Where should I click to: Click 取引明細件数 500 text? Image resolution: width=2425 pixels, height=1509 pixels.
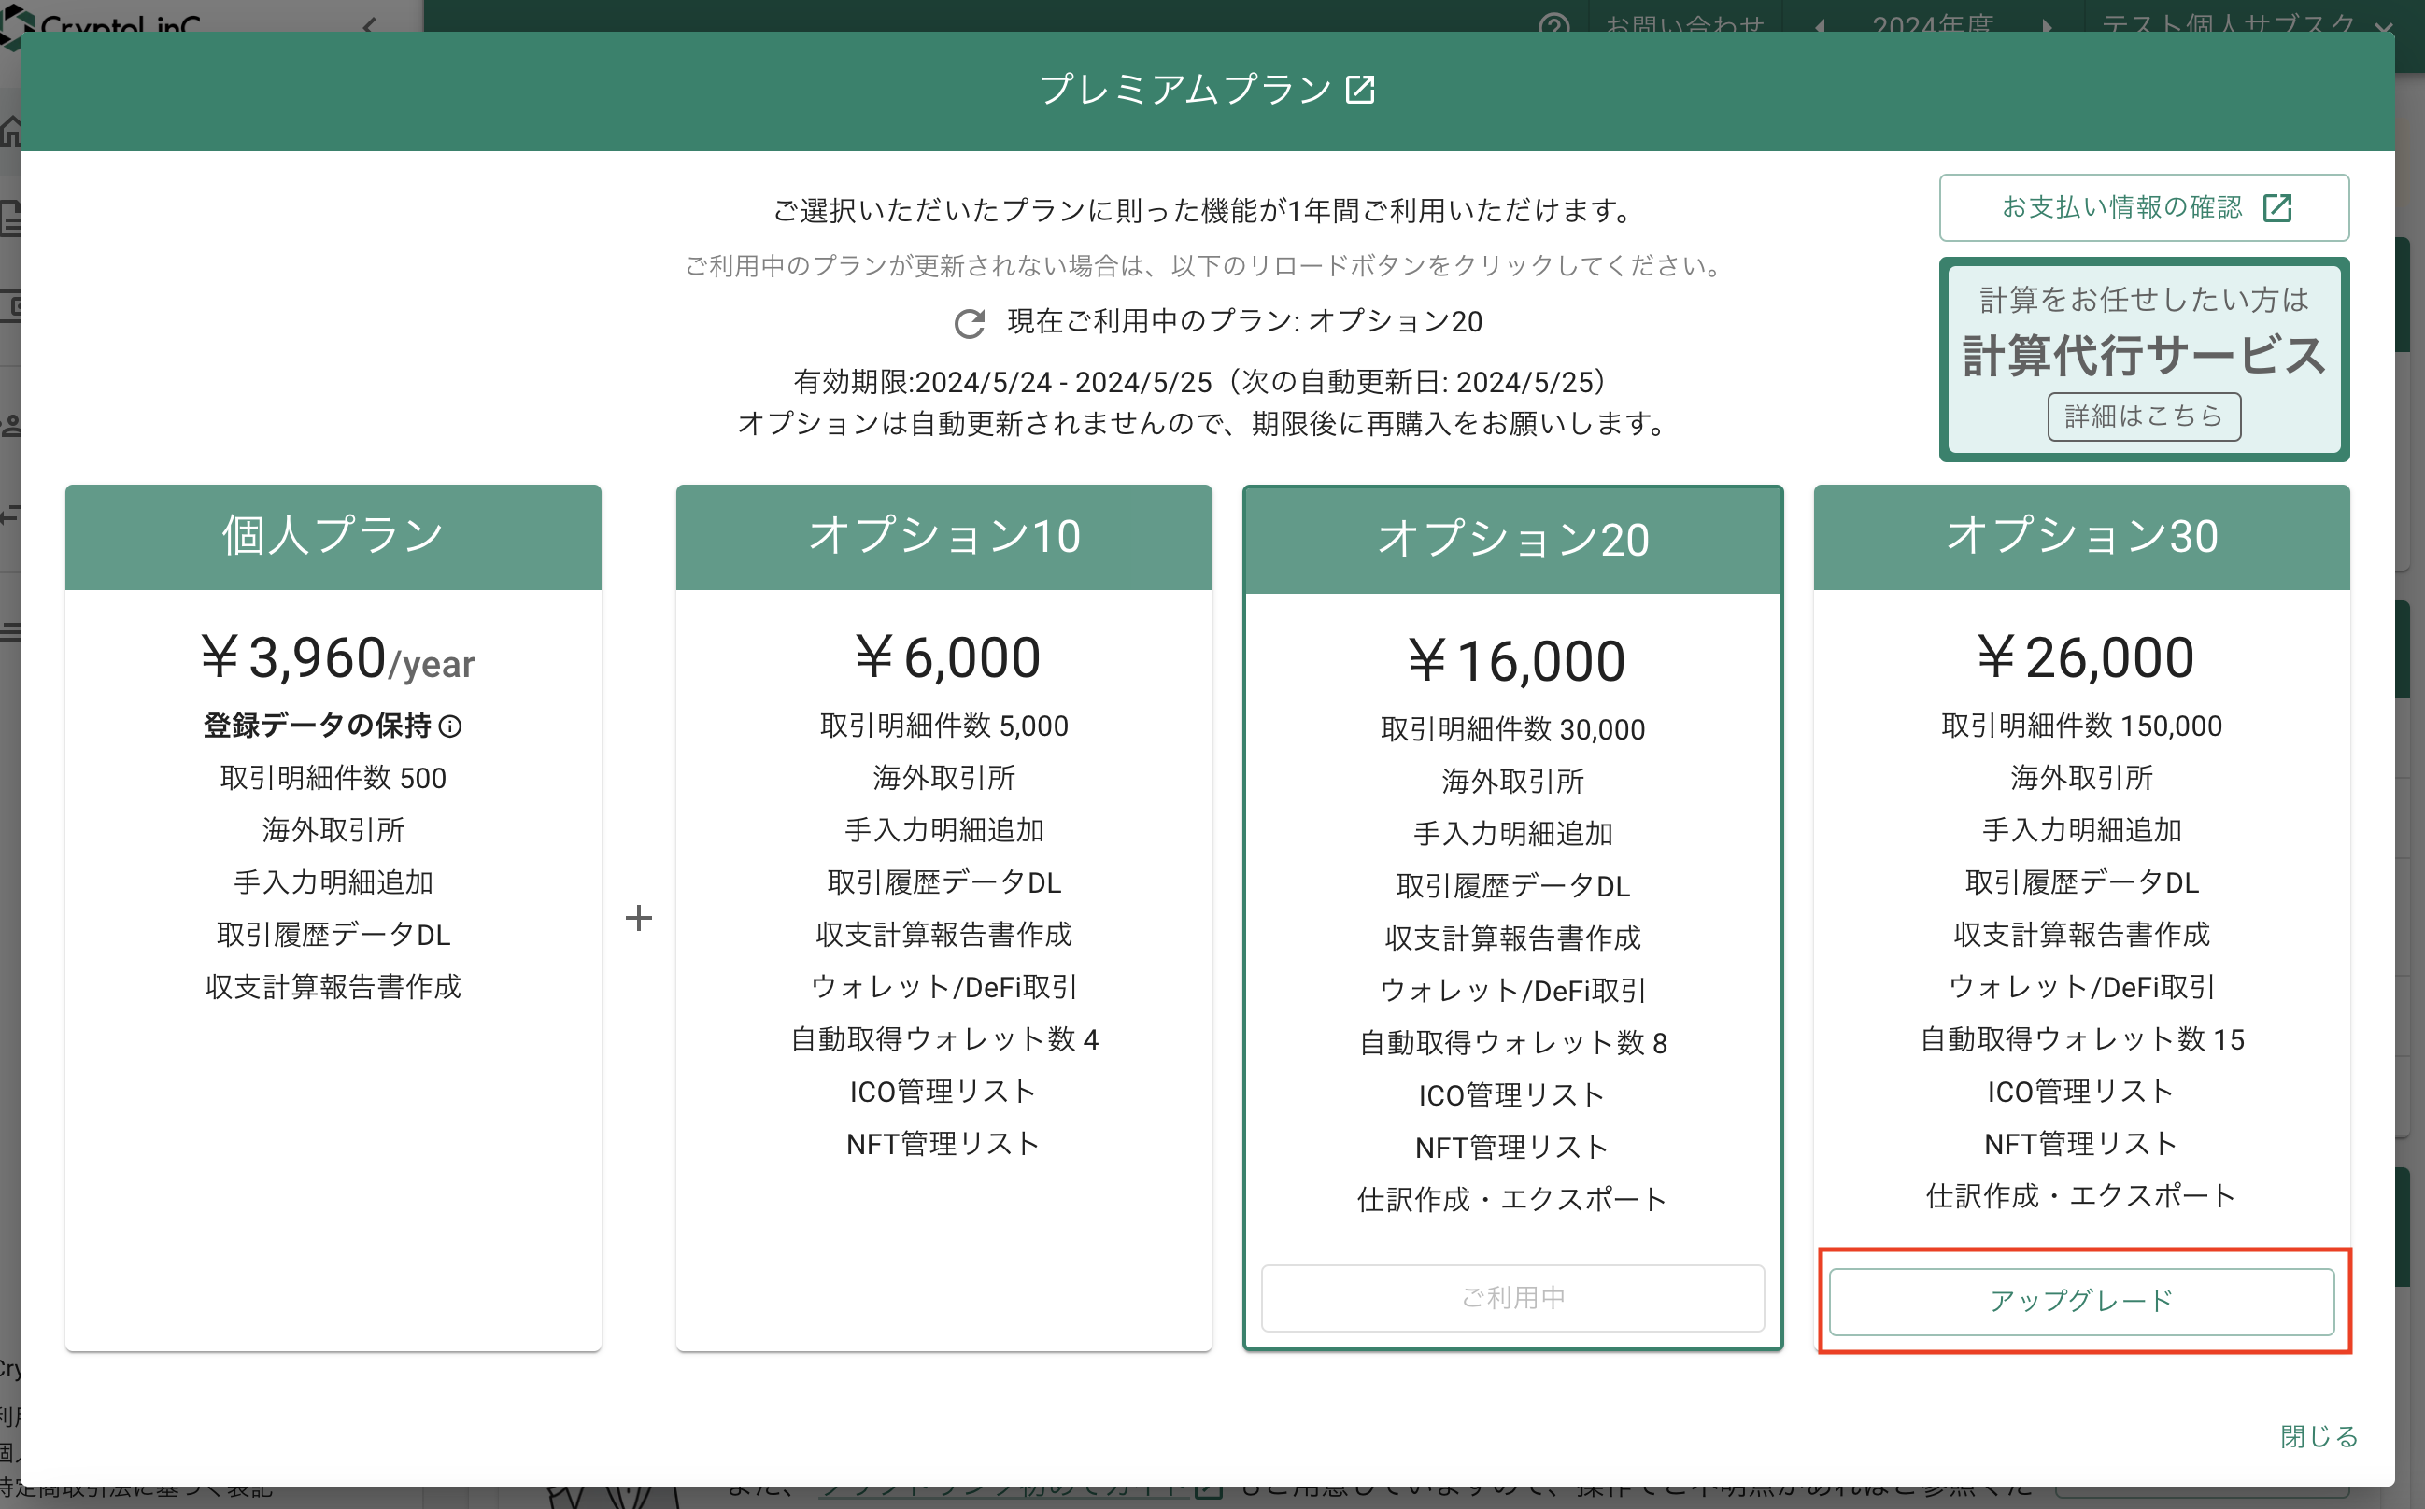coord(333,779)
